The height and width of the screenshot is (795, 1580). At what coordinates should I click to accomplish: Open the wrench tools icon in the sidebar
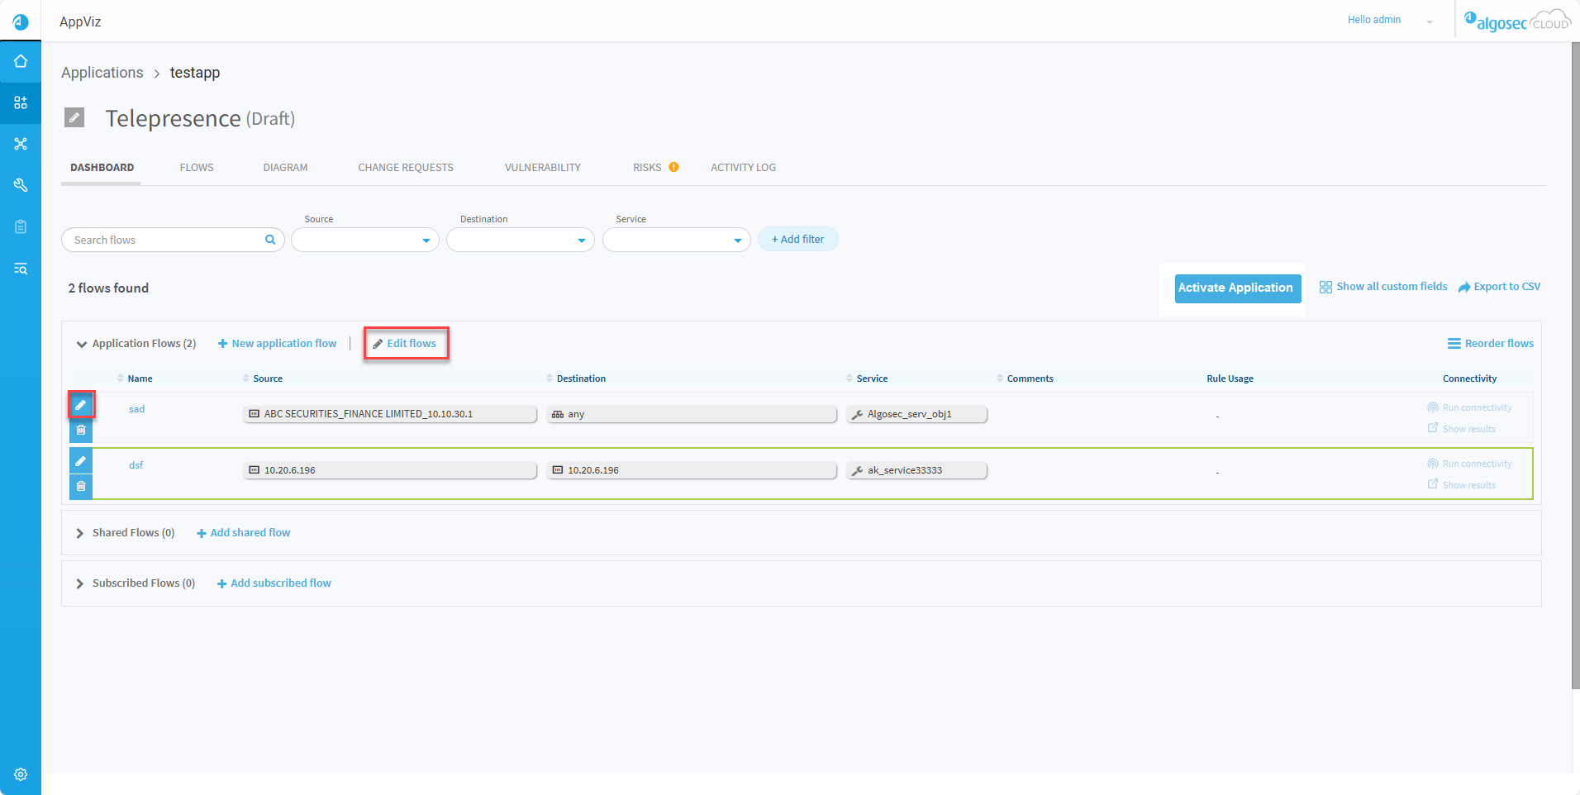coord(21,185)
